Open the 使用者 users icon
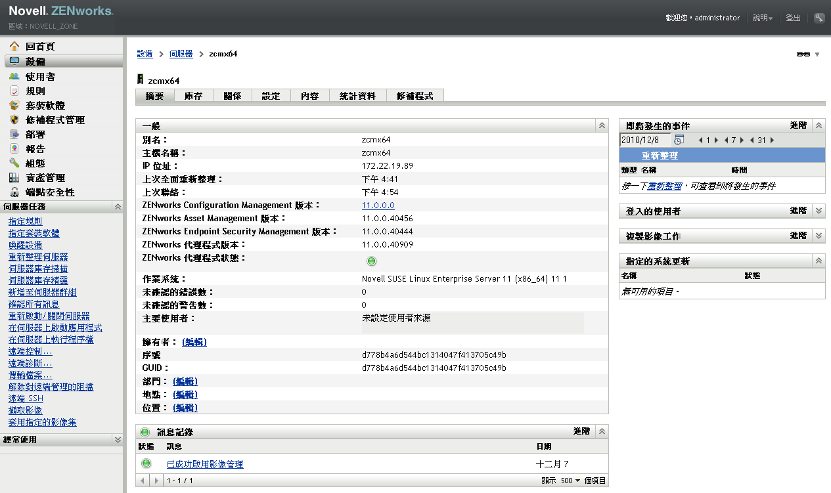This screenshot has width=831, height=493. click(x=14, y=76)
